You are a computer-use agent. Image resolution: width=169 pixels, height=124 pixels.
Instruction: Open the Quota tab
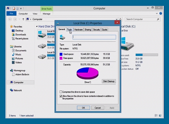click(x=104, y=30)
